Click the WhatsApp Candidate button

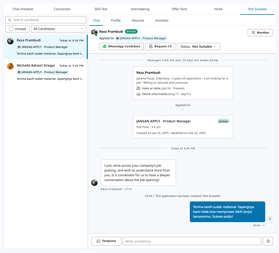click(121, 46)
